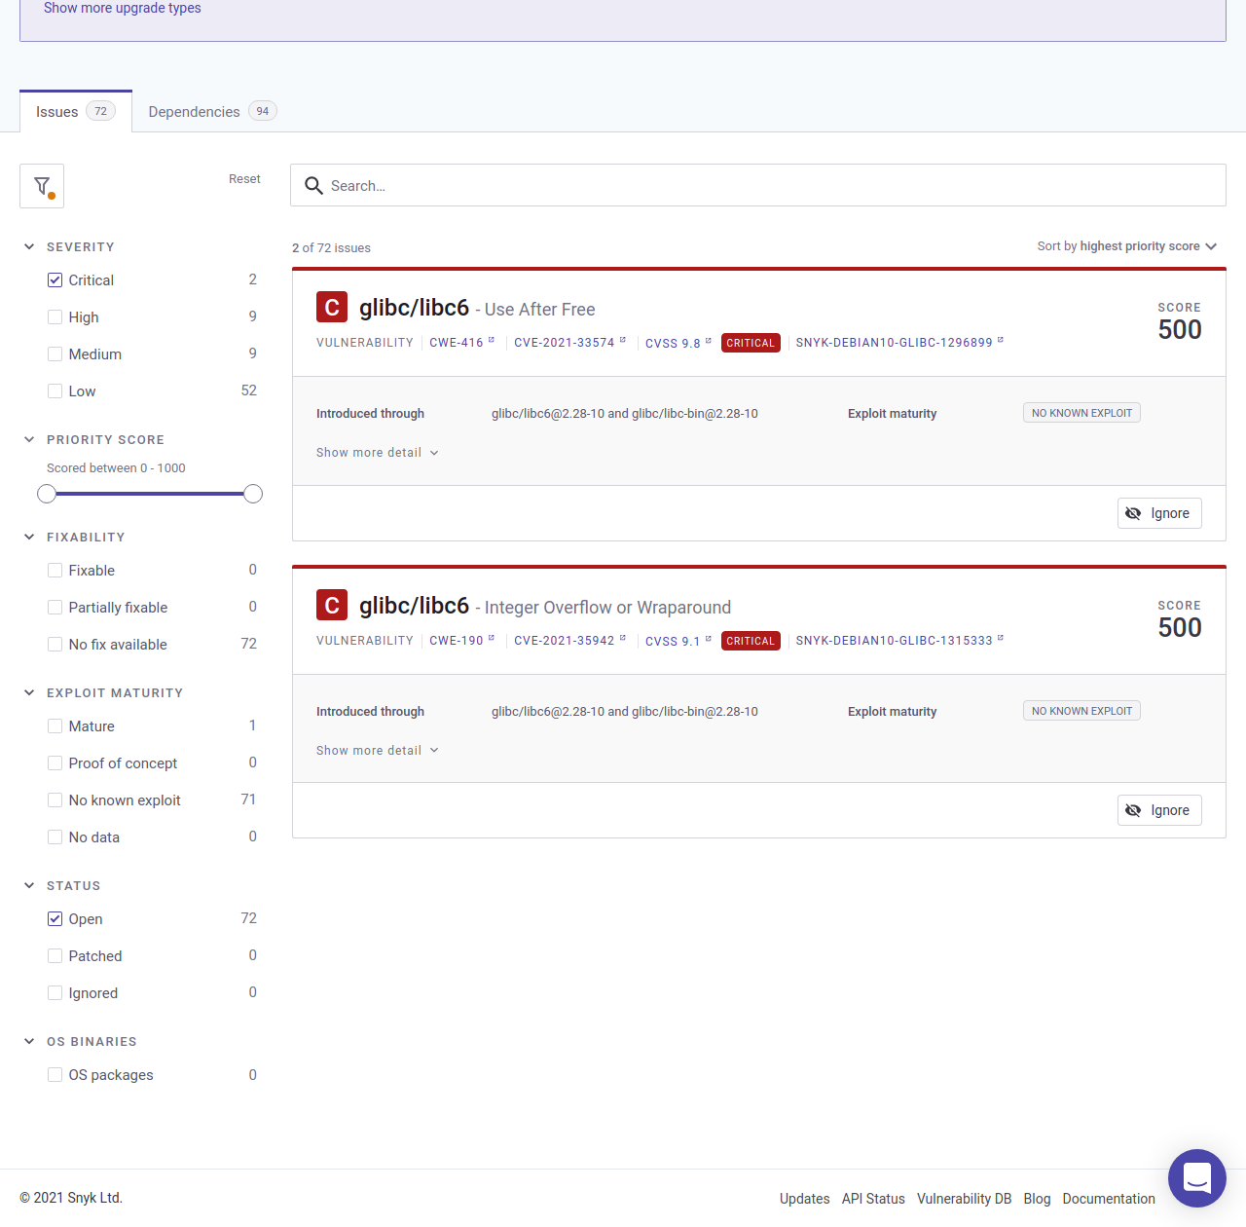Open the filter funnel icon button
The image size is (1246, 1227).
pyautogui.click(x=42, y=186)
